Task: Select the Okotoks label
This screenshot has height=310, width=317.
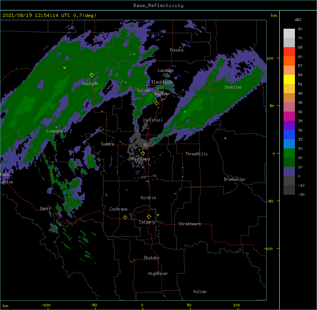Action: (x=152, y=258)
